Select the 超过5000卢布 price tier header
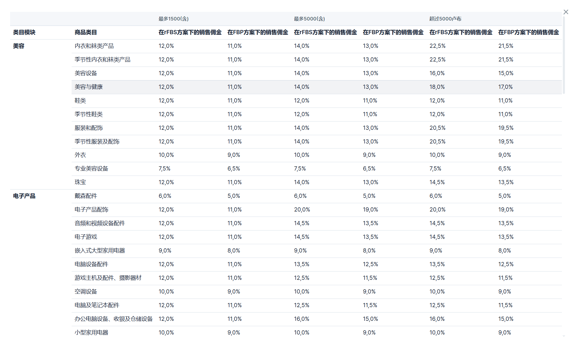575x344 pixels. 445,19
